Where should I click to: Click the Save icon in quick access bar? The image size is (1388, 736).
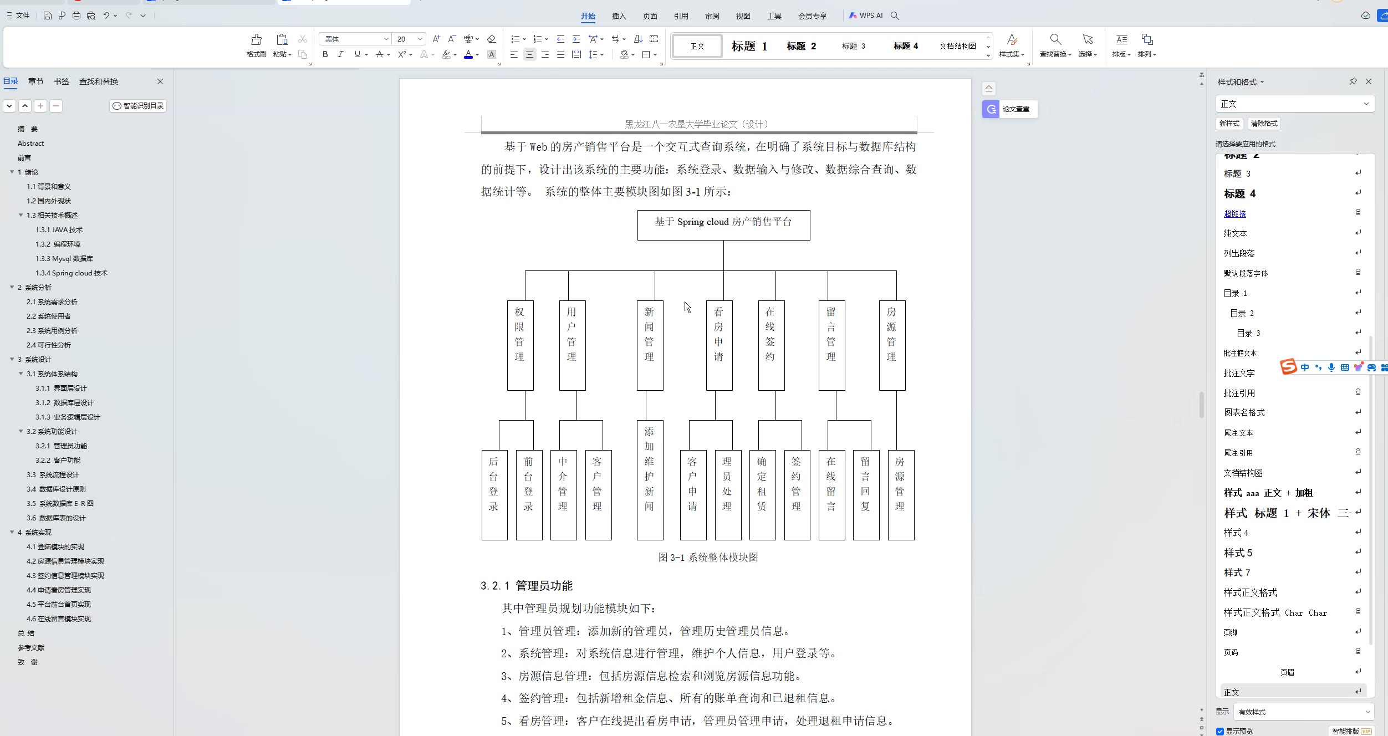tap(47, 16)
